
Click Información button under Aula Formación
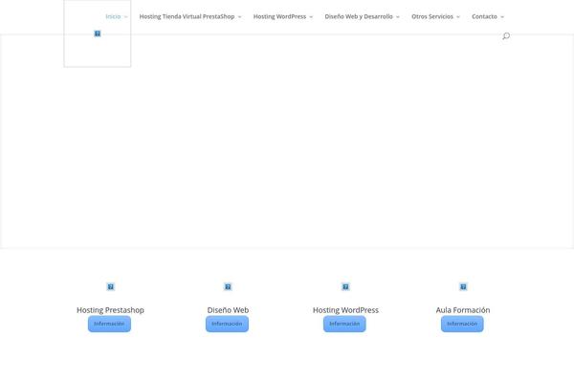click(x=462, y=324)
